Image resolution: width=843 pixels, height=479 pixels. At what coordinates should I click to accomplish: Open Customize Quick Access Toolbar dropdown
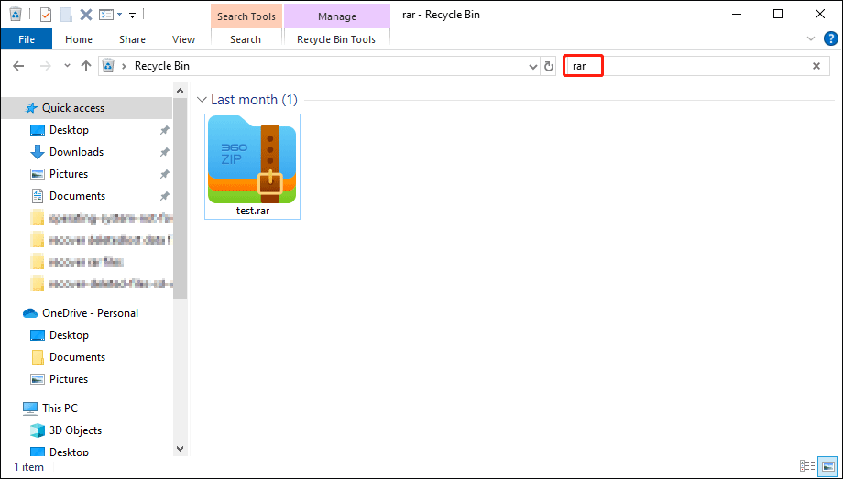click(132, 15)
